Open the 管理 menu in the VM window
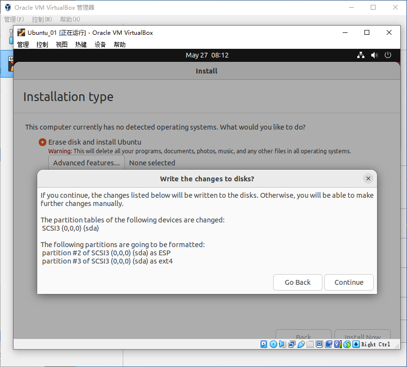407x367 pixels. (x=23, y=44)
